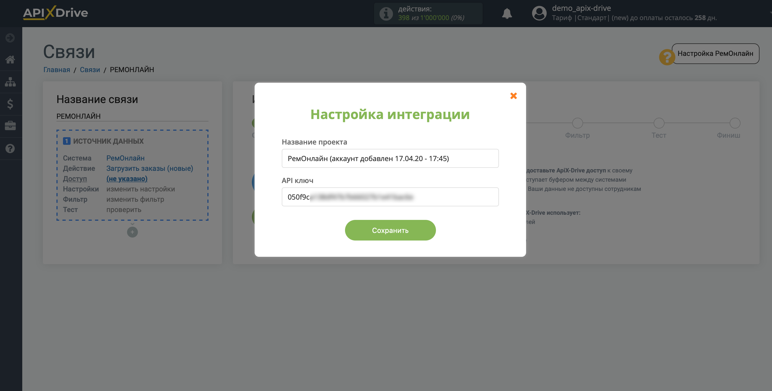Click the demo_apix-drive username

click(x=581, y=8)
